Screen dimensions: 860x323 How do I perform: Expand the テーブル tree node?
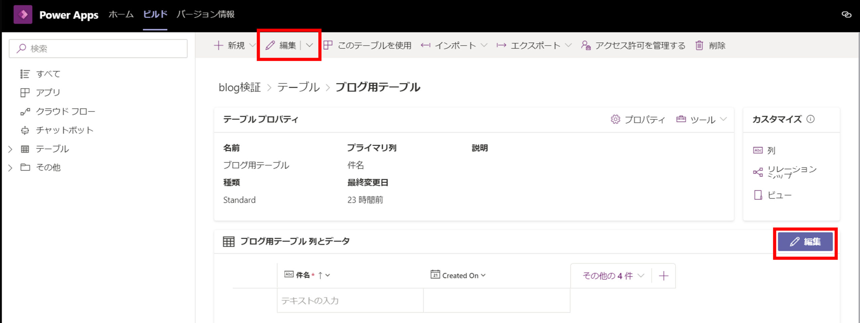pos(10,149)
